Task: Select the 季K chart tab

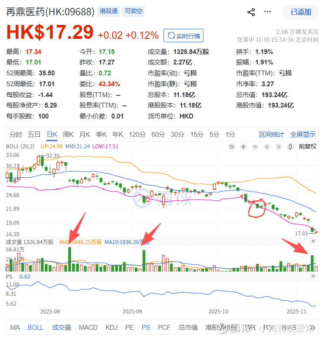Action: [101, 135]
